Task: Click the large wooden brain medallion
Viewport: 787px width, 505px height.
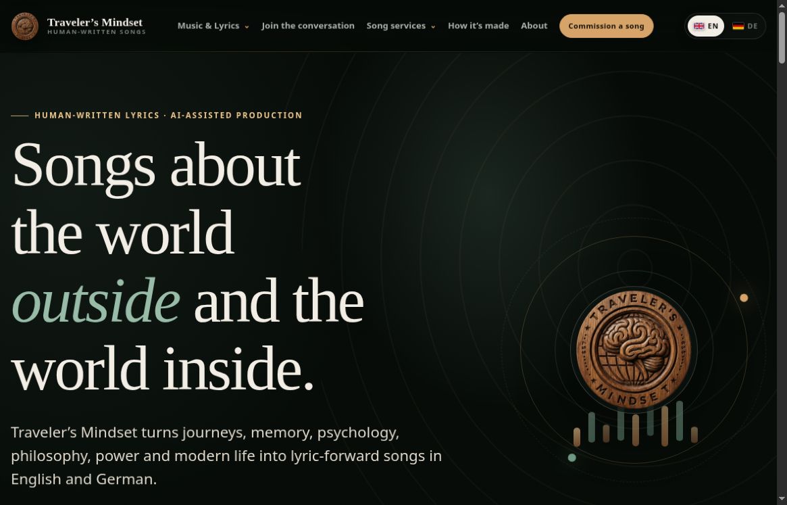Action: click(x=634, y=350)
